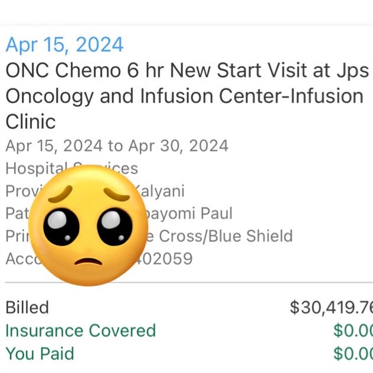Tap the $30,419 billed amount

pyautogui.click(x=331, y=307)
